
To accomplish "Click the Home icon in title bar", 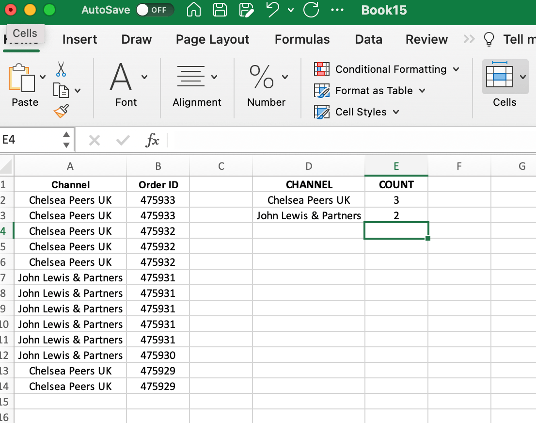I will click(193, 10).
